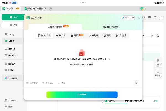This screenshot has height=111, width=166.
Task: Click the 1321.58M / 3072.00M storage text
Action: click(134, 101)
